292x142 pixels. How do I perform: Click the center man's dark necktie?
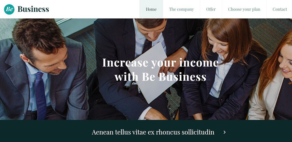coord(147,46)
